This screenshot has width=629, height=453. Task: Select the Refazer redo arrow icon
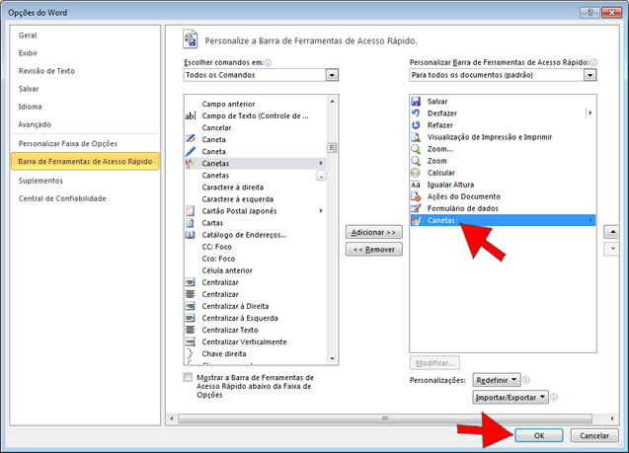tap(416, 125)
